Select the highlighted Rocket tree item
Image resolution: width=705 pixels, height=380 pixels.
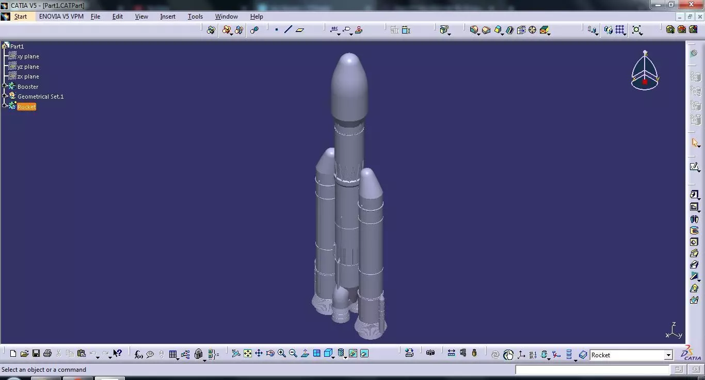click(x=26, y=107)
